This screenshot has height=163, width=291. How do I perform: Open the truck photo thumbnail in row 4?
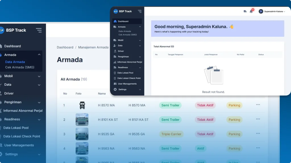pos(82,148)
